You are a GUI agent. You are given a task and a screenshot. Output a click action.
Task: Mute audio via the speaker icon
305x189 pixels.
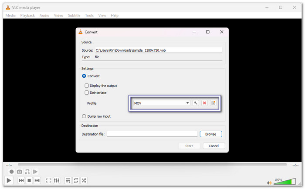click(x=269, y=182)
